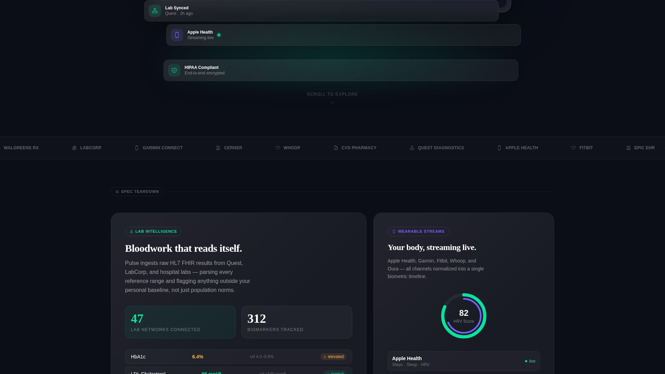The image size is (665, 374).
Task: Select the HbA1c biomarker row
Action: pos(239,357)
